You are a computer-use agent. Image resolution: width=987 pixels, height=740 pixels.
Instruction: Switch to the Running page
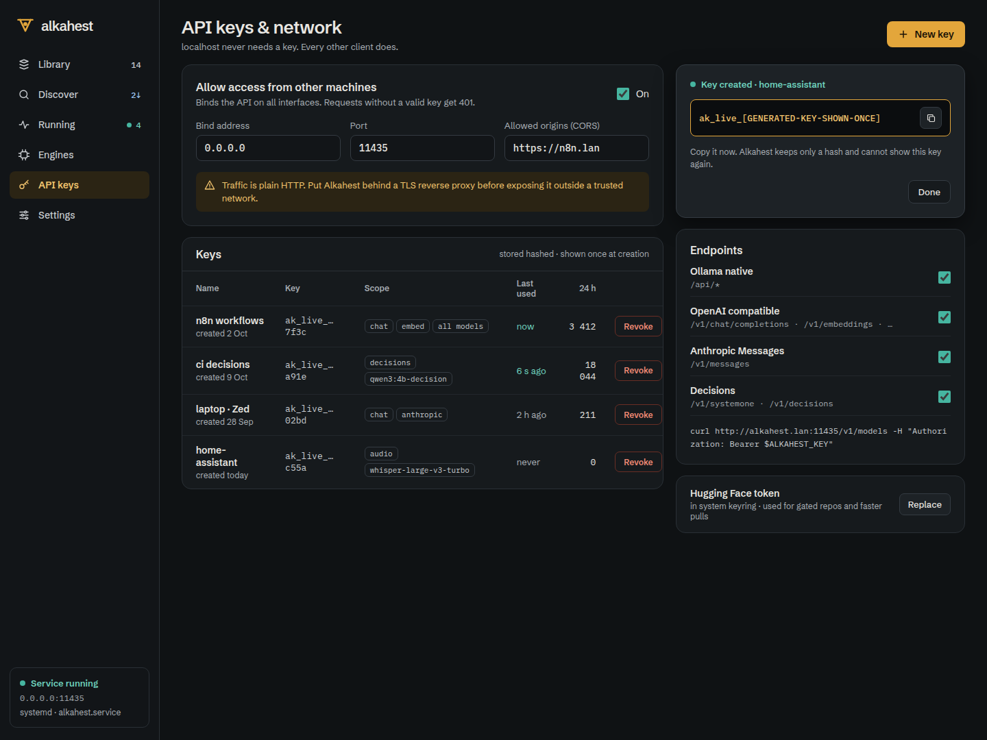click(80, 125)
